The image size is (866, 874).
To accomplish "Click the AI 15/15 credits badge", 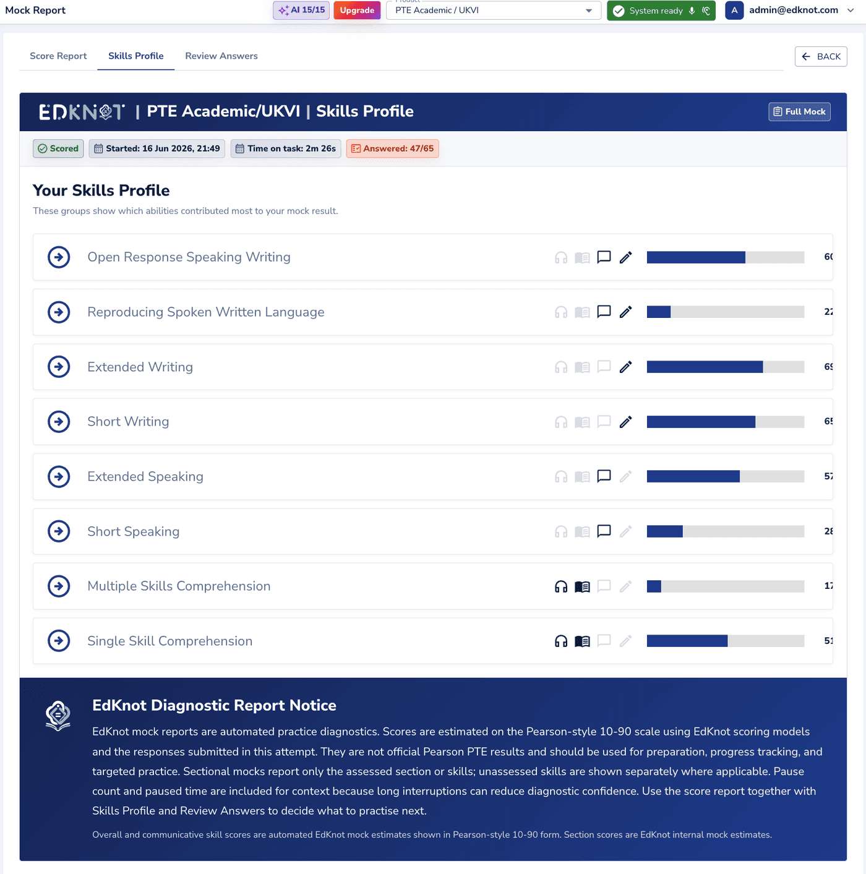I will [x=301, y=11].
